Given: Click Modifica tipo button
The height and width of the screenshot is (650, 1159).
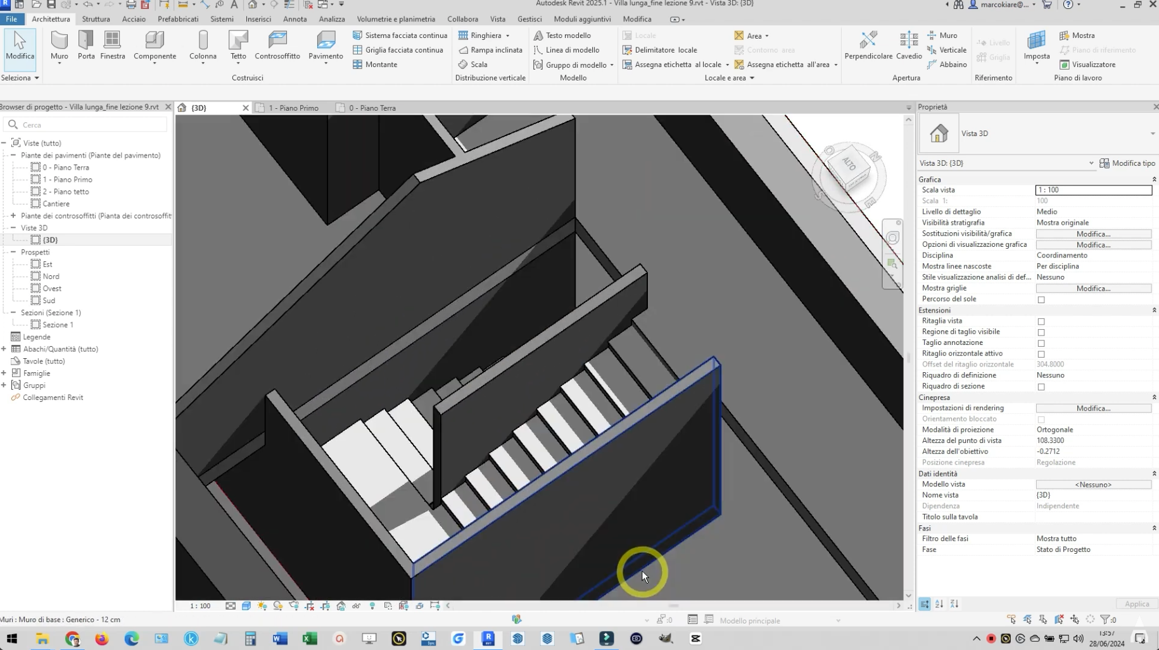Looking at the screenshot, I should pyautogui.click(x=1127, y=163).
